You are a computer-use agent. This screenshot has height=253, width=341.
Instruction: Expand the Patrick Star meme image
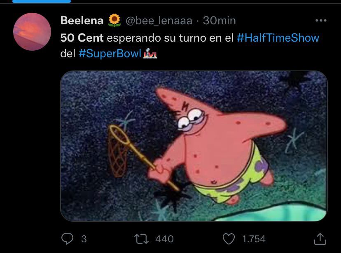pyautogui.click(x=194, y=146)
